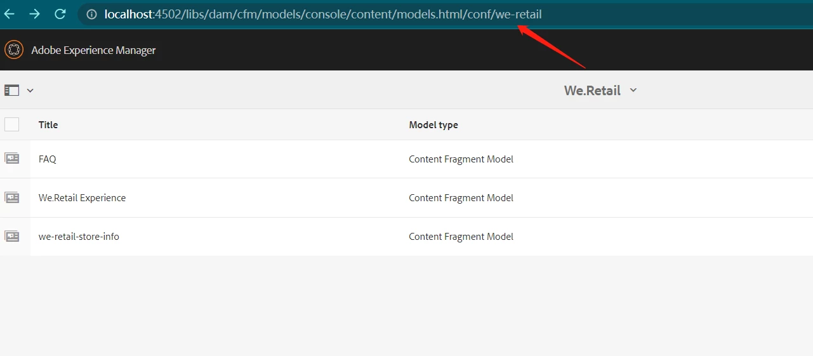Image resolution: width=813 pixels, height=356 pixels.
Task: Open the we-retail-store-info model title
Action: click(79, 237)
